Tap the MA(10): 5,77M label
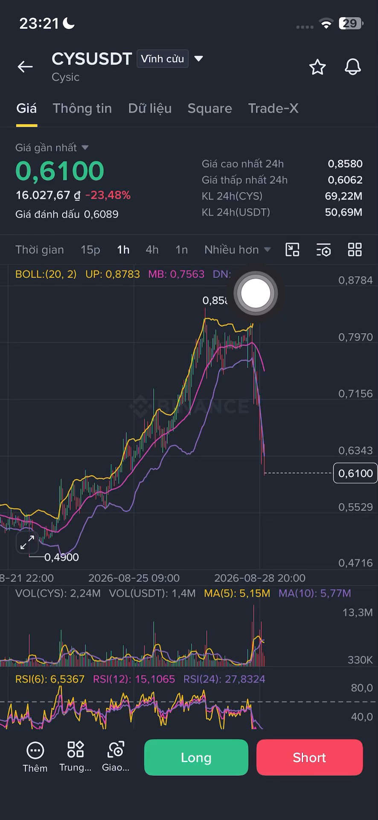This screenshot has height=820, width=378. point(315,593)
